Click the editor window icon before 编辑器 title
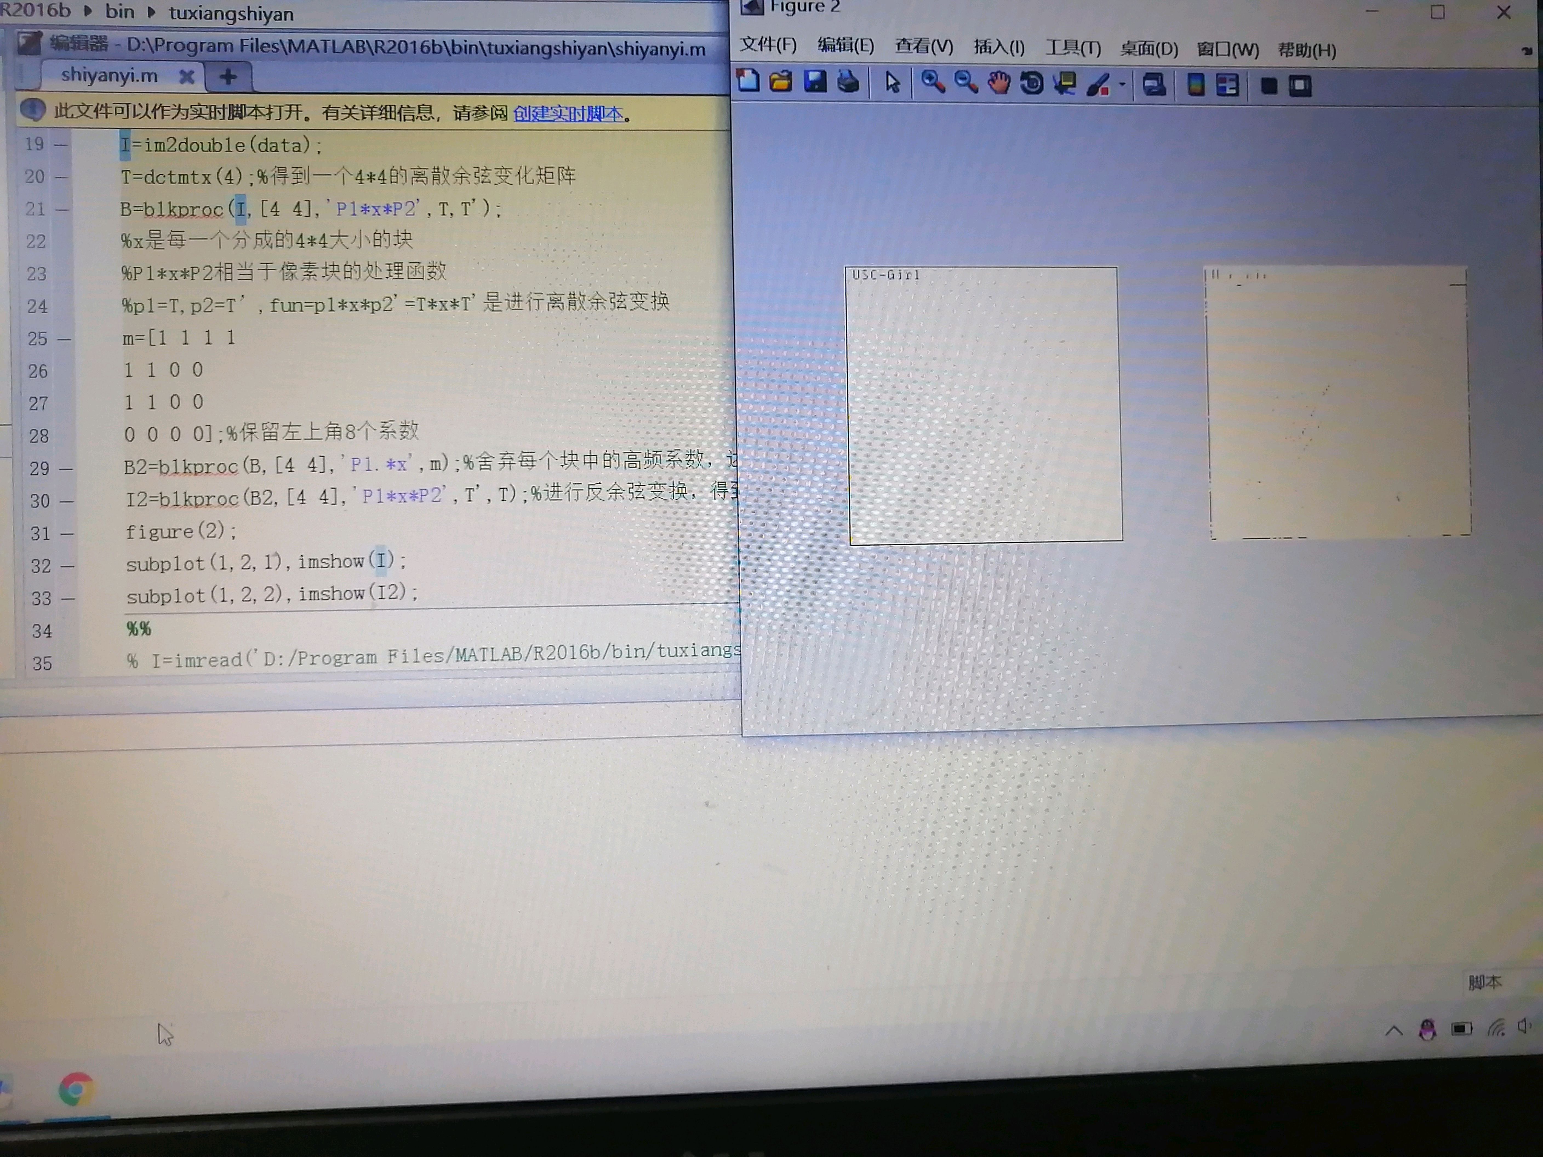The image size is (1543, 1157). 29,44
